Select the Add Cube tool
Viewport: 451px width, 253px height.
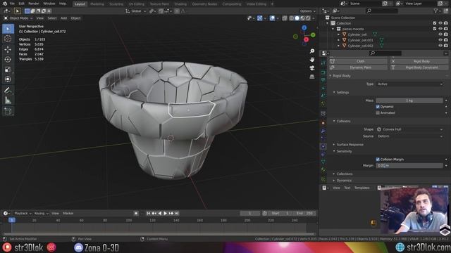click(x=8, y=111)
